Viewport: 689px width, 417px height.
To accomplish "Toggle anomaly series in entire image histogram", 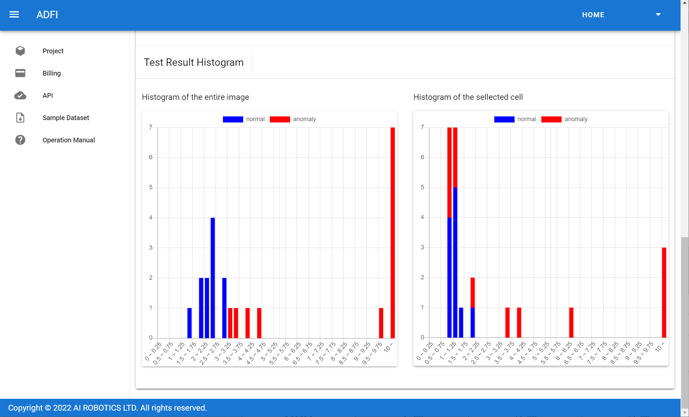I will coord(293,119).
